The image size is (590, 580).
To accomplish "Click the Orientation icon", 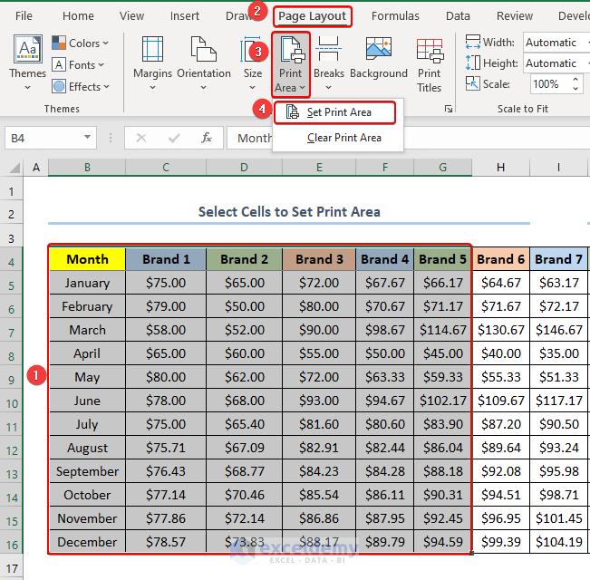I will pyautogui.click(x=204, y=49).
